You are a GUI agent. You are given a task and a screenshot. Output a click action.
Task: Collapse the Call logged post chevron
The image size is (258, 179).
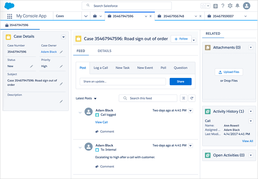click(x=80, y=112)
